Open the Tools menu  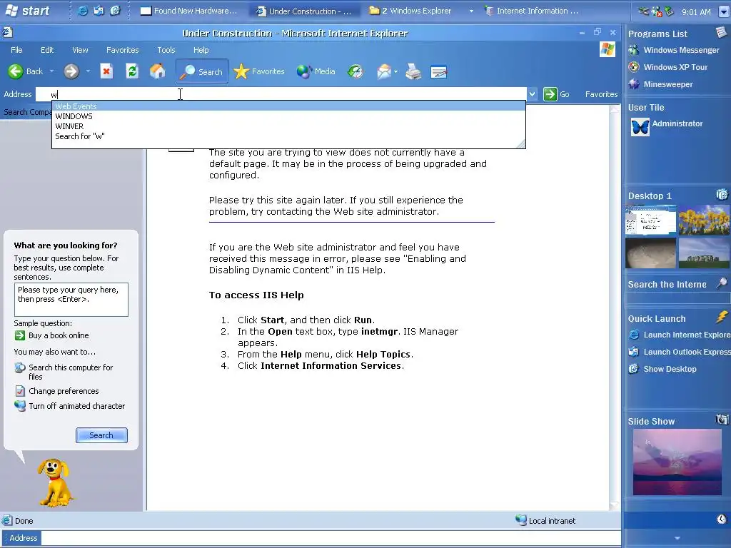click(166, 50)
